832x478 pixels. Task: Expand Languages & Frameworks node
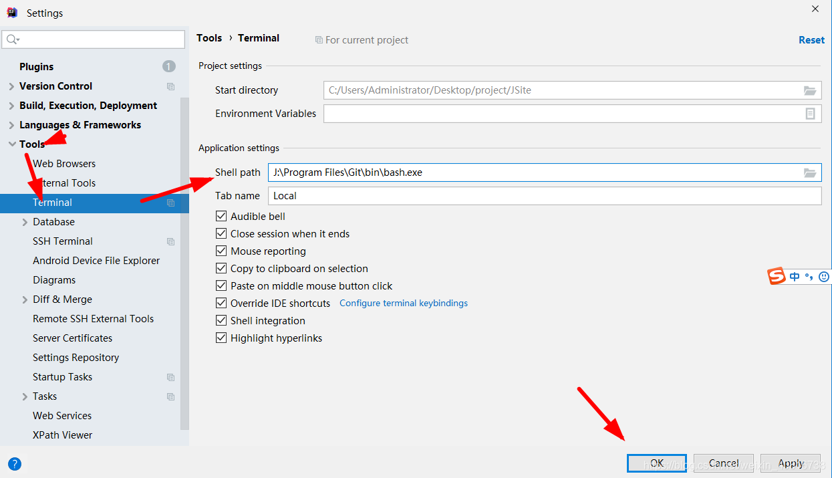pyautogui.click(x=11, y=125)
